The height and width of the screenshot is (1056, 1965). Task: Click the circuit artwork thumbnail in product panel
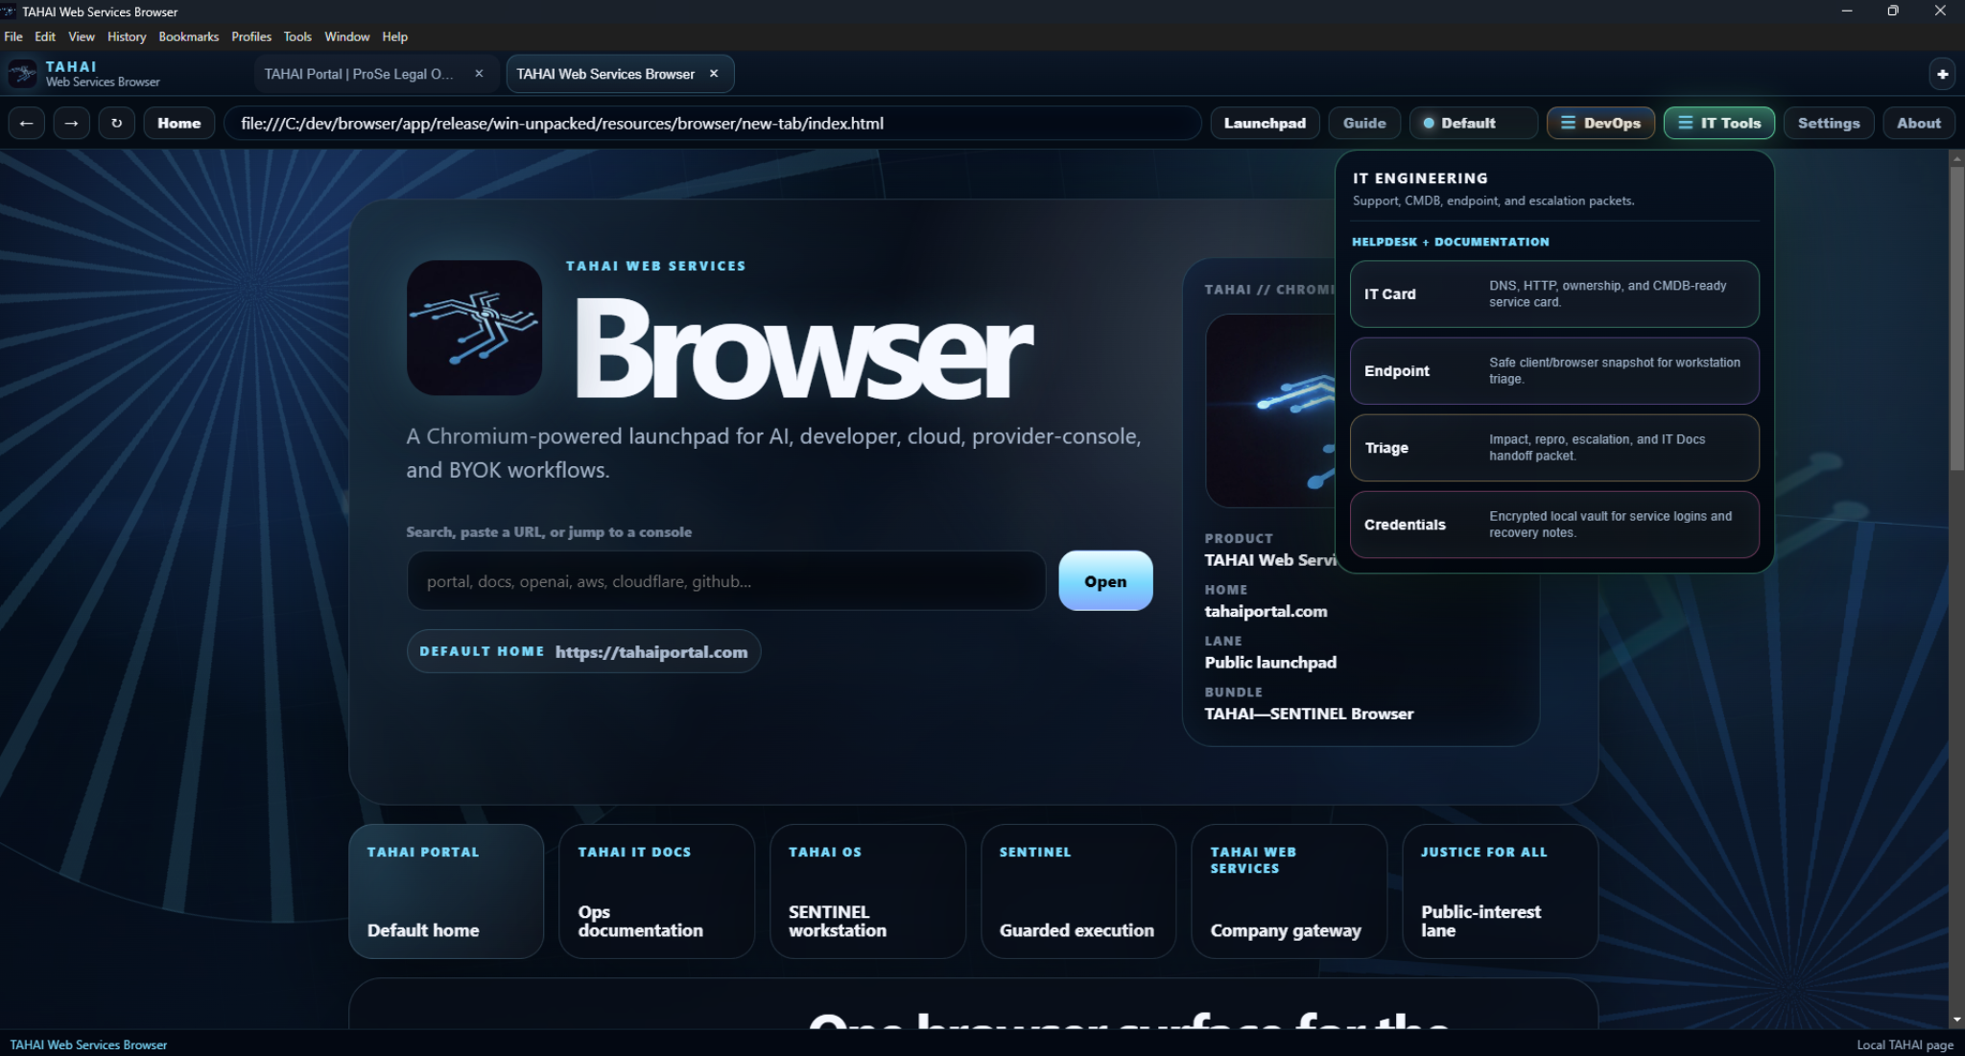coord(1270,411)
